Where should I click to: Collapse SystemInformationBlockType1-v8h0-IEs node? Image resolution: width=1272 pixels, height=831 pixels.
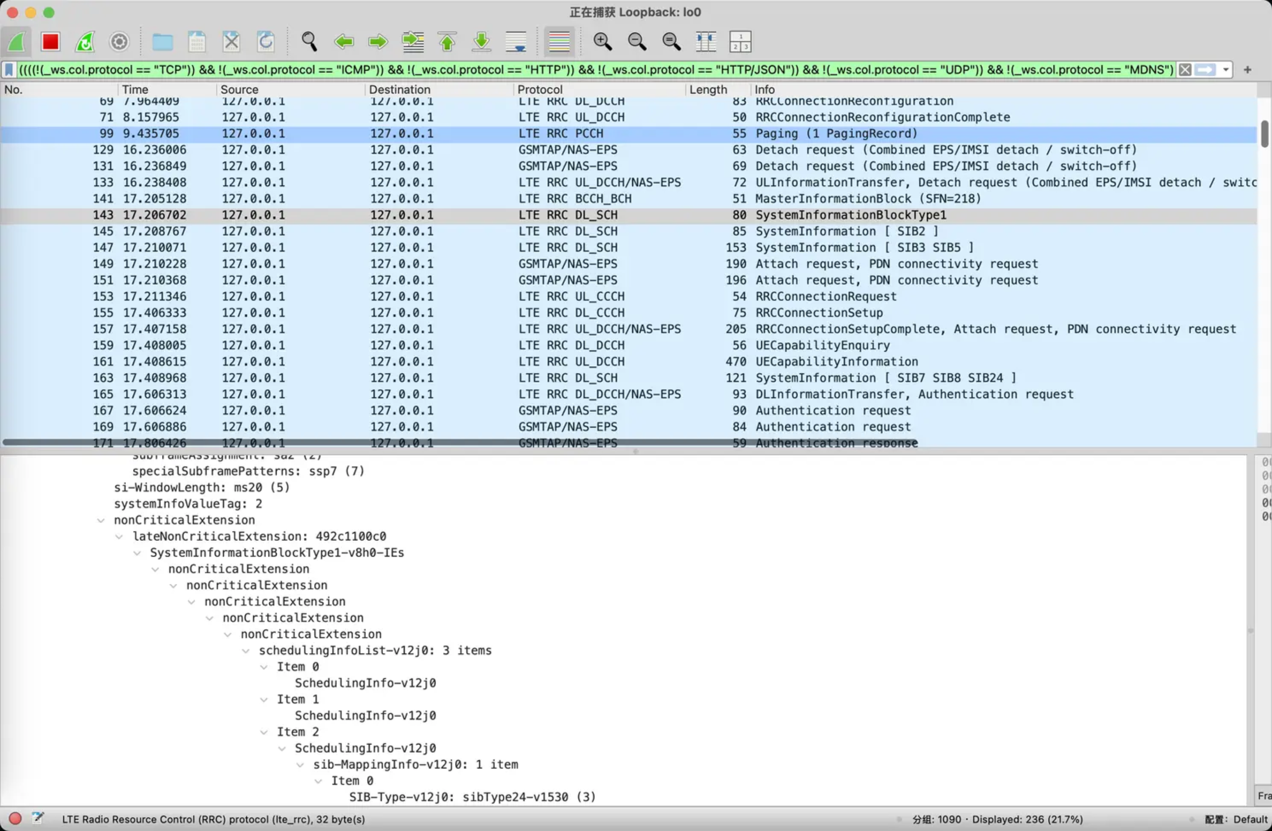[x=137, y=553]
